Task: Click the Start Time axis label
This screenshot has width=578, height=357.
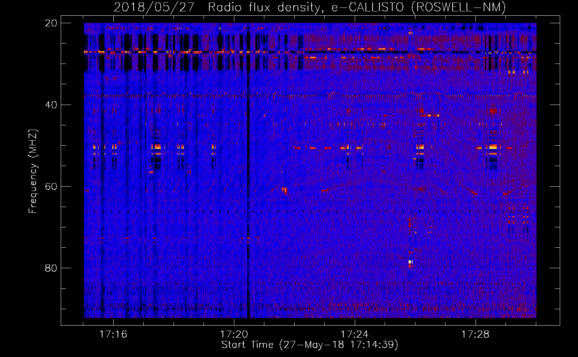Action: pyautogui.click(x=310, y=345)
